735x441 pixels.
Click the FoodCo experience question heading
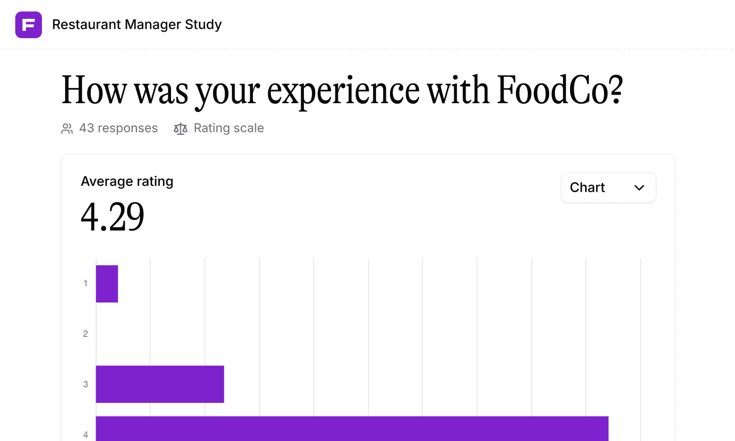tap(342, 90)
